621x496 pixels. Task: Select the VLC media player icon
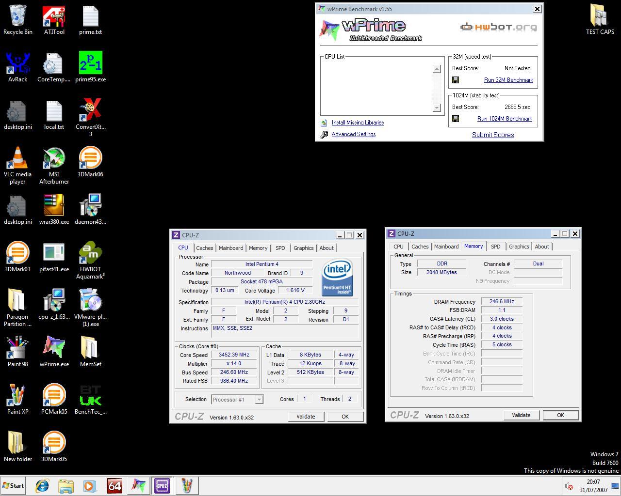point(18,166)
